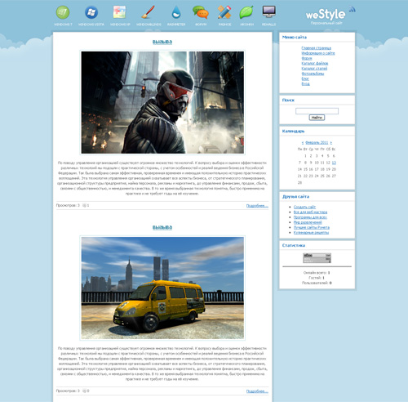Click the Персональный сайт tagline under logo
Viewport: 408px width, 402px height.
[x=326, y=23]
